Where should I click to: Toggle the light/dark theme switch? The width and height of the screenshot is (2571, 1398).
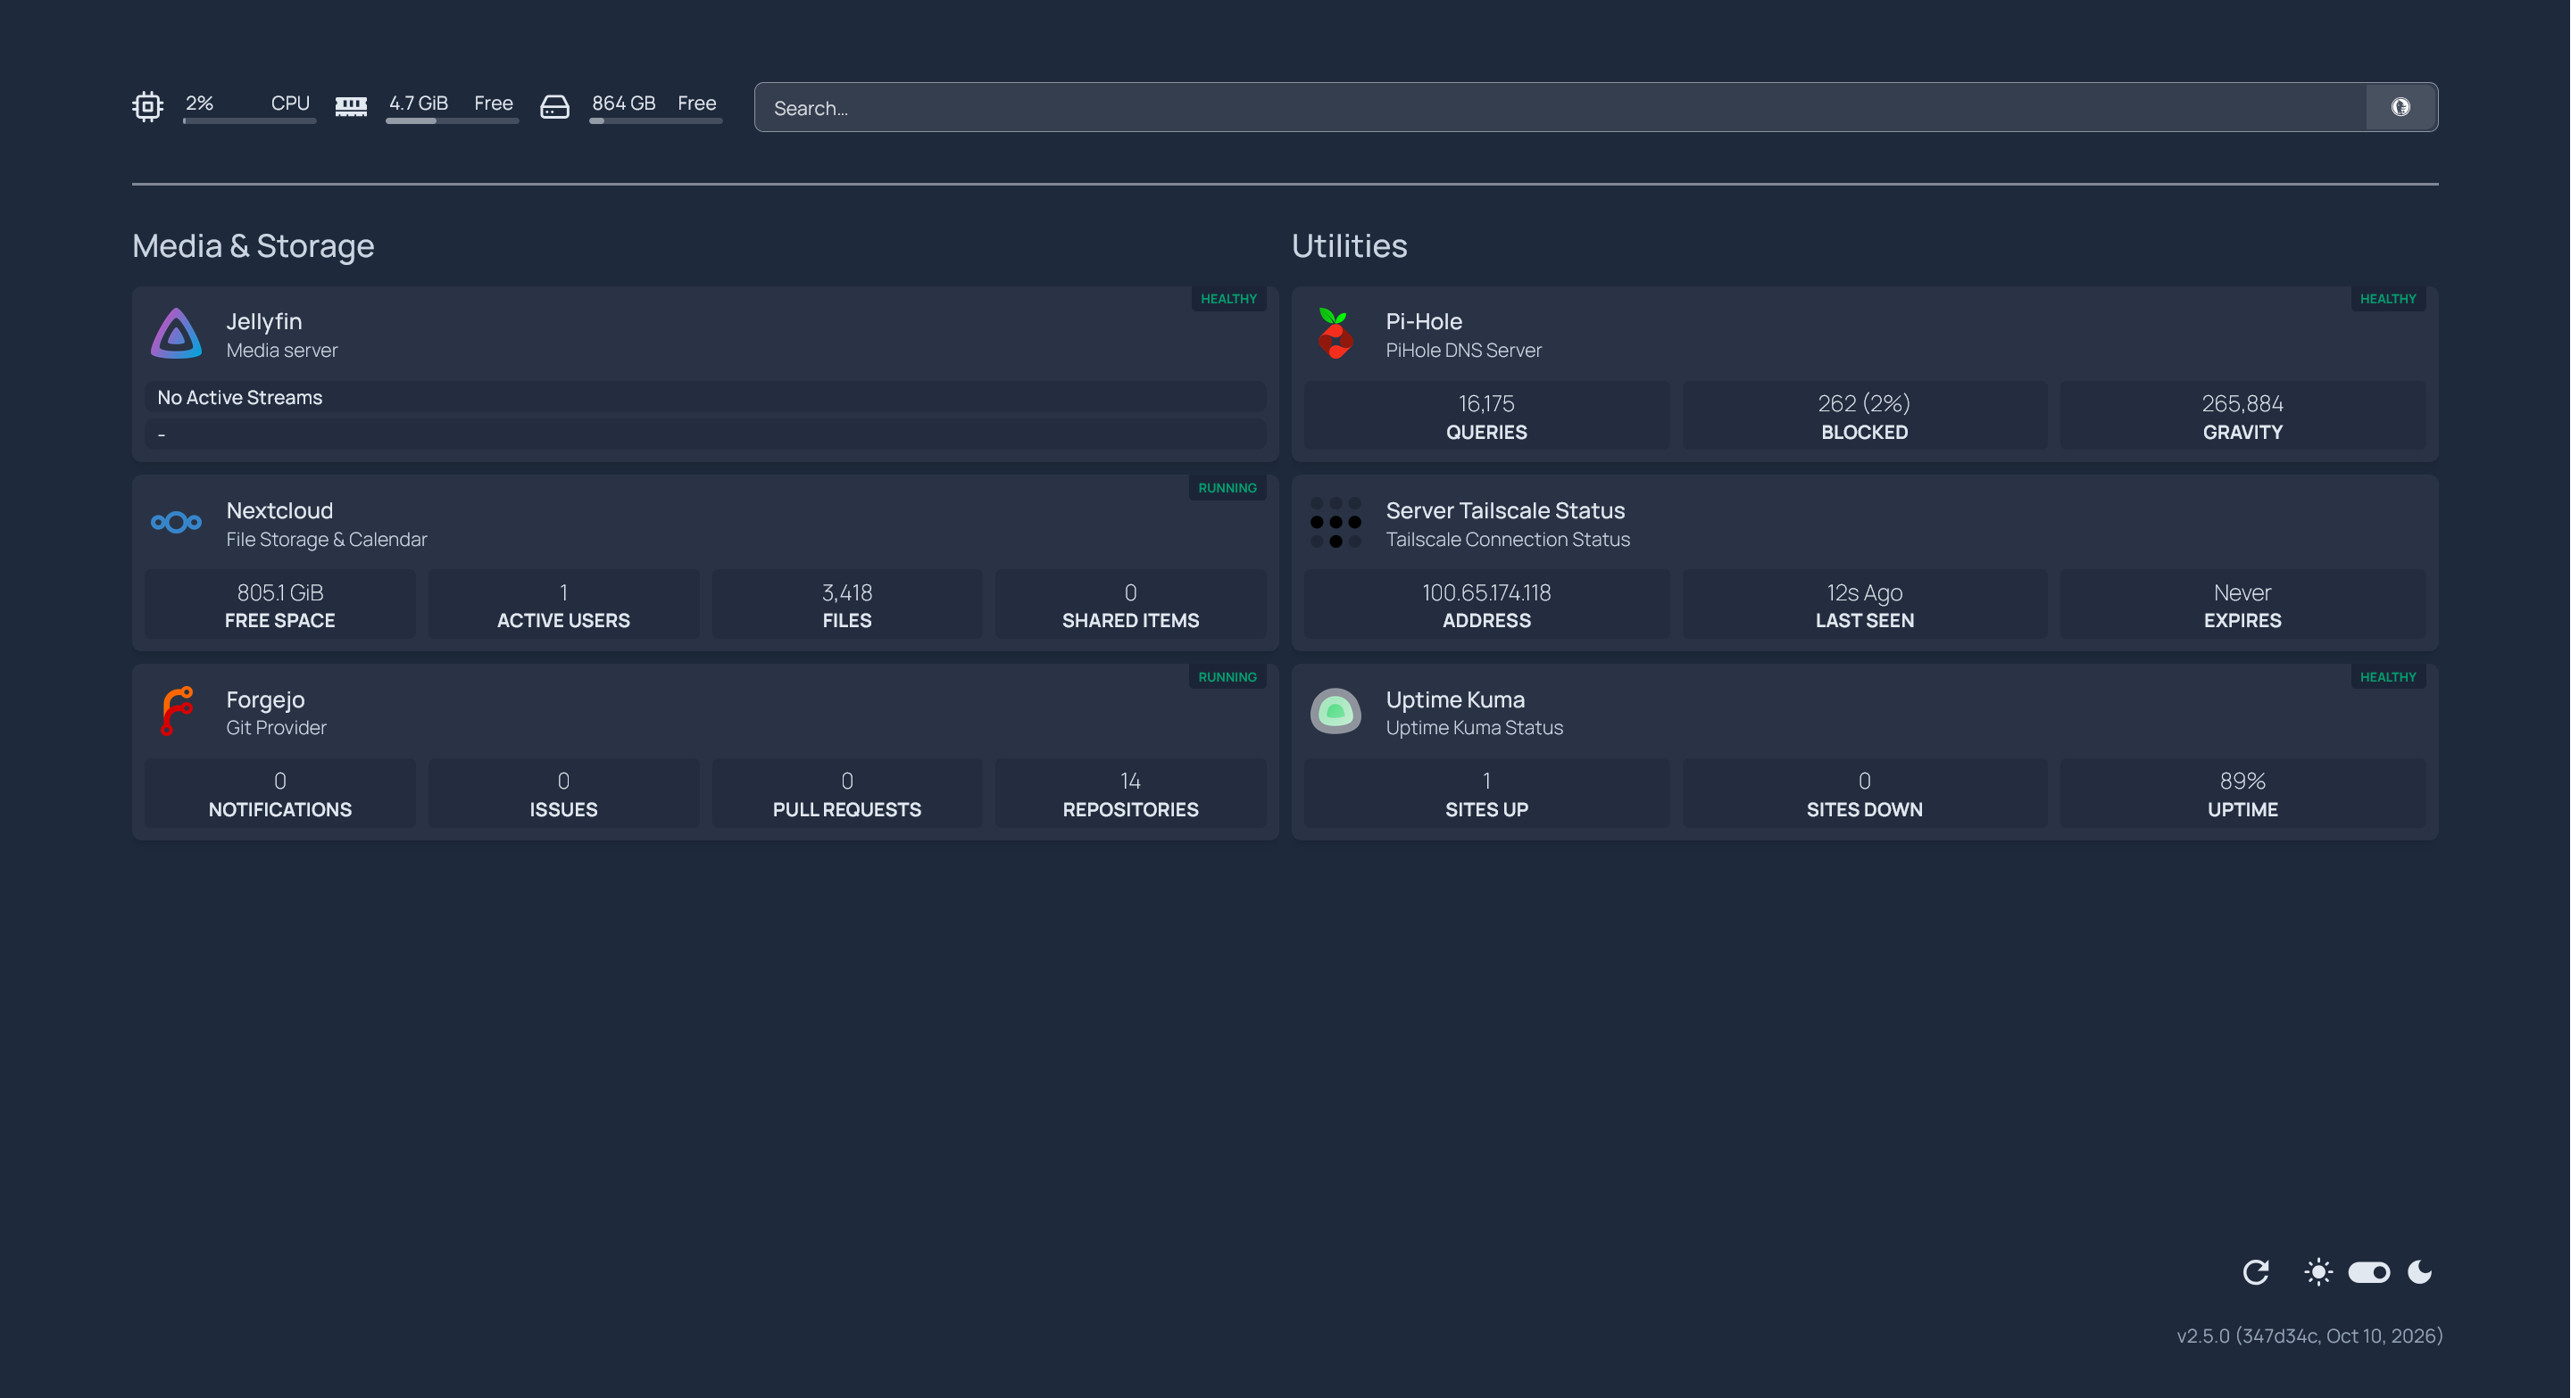pos(2368,1272)
